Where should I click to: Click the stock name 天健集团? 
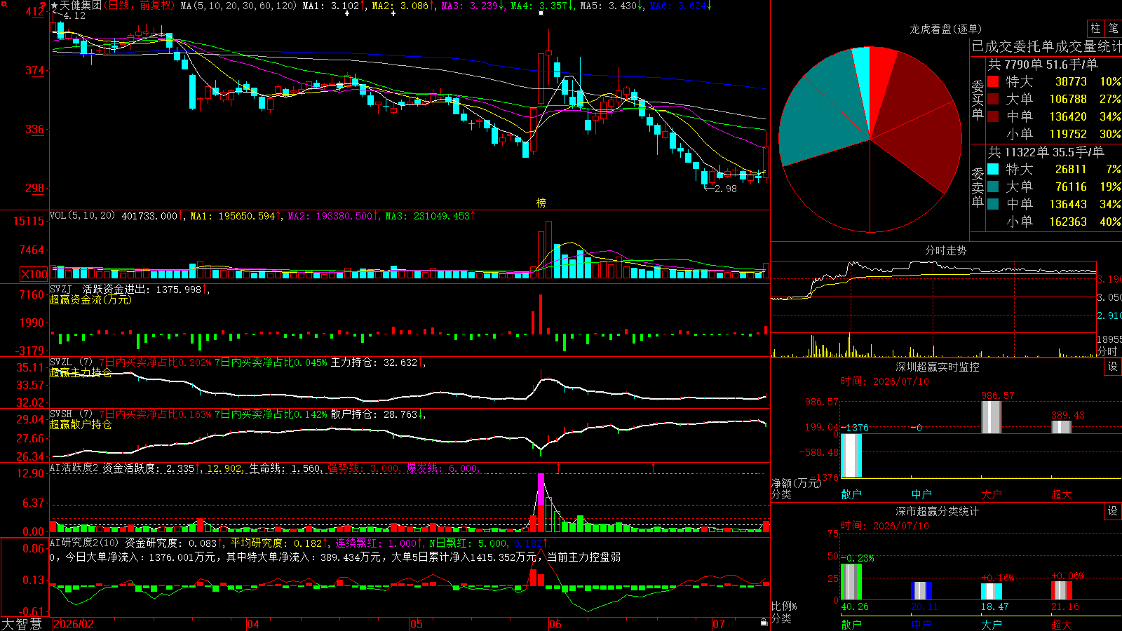(x=81, y=6)
